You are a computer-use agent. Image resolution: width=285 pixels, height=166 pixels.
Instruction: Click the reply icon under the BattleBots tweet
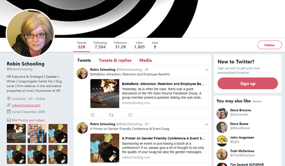pyautogui.click(x=93, y=115)
